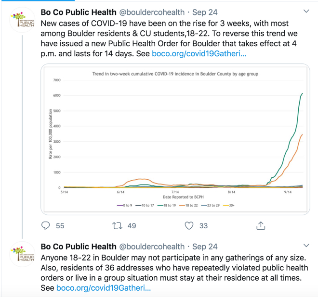This screenshot has width=318, height=297.
Task: Click the 18 to 22 legend entry
Action: point(188,205)
